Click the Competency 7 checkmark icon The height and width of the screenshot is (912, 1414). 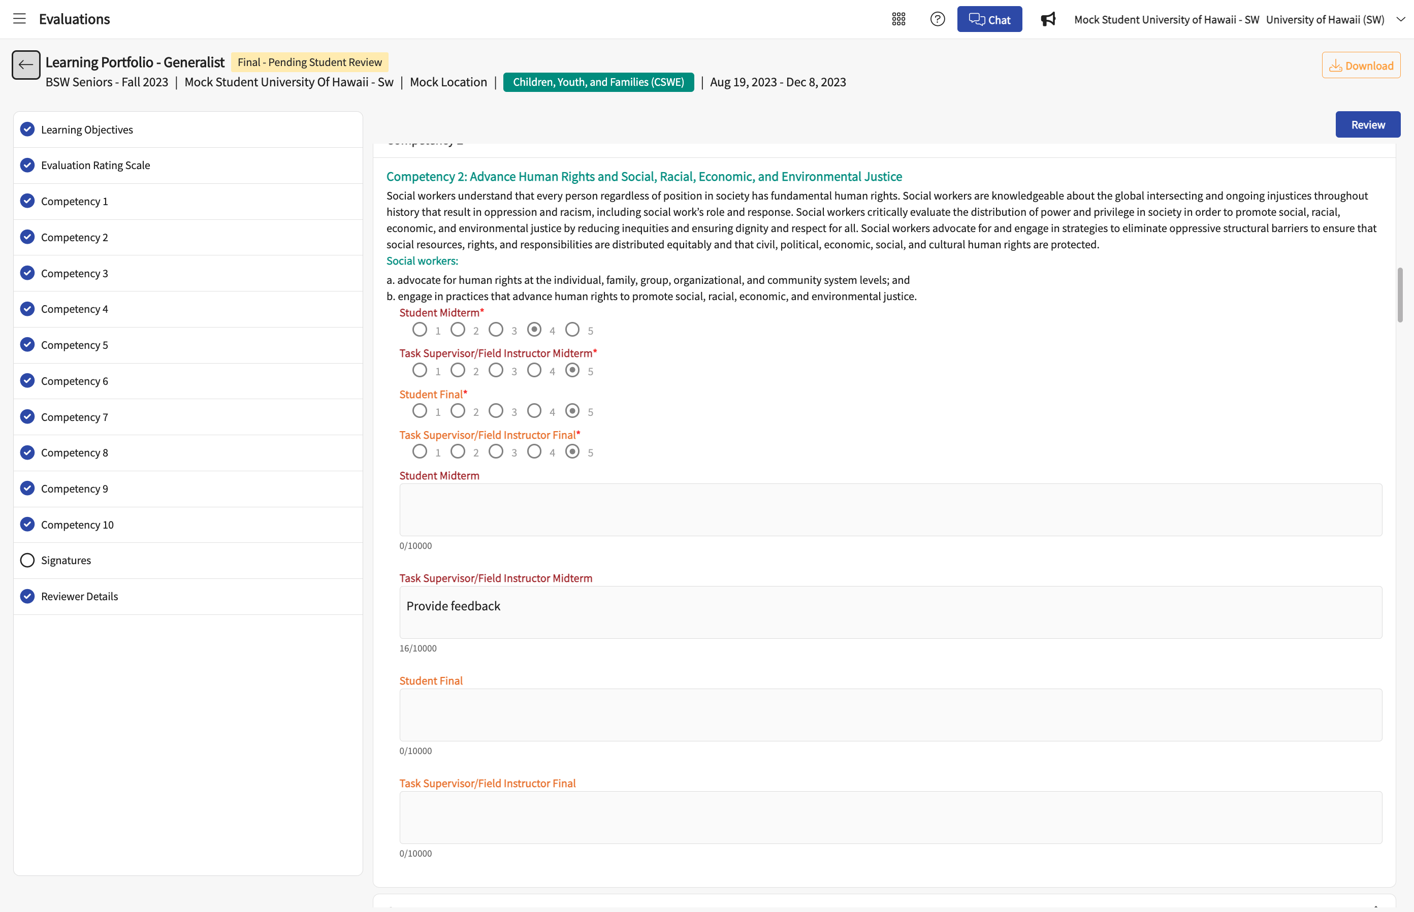click(27, 416)
